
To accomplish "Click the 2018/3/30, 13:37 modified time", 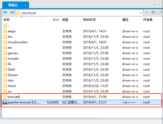I will 96,86.
